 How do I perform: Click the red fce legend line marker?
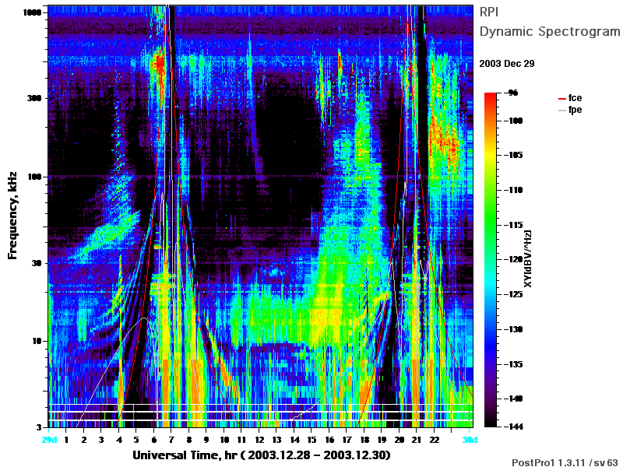pos(561,99)
